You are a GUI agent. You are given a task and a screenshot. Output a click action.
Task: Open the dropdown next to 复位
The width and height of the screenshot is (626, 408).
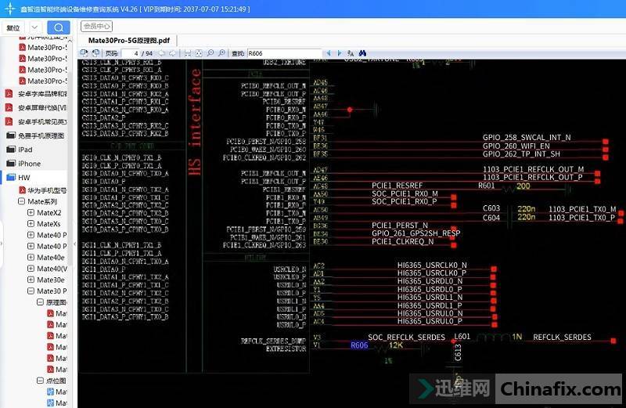35,27
